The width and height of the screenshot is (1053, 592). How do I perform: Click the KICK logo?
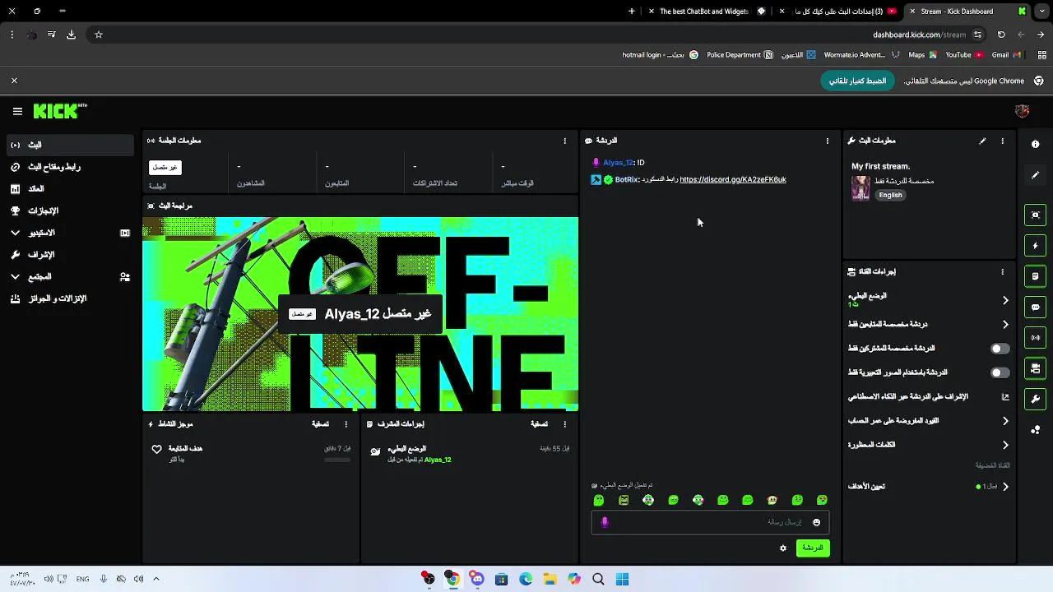(x=60, y=111)
